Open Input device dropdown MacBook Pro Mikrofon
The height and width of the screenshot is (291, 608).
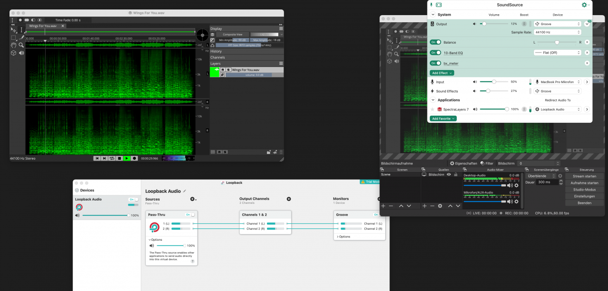[x=557, y=82]
